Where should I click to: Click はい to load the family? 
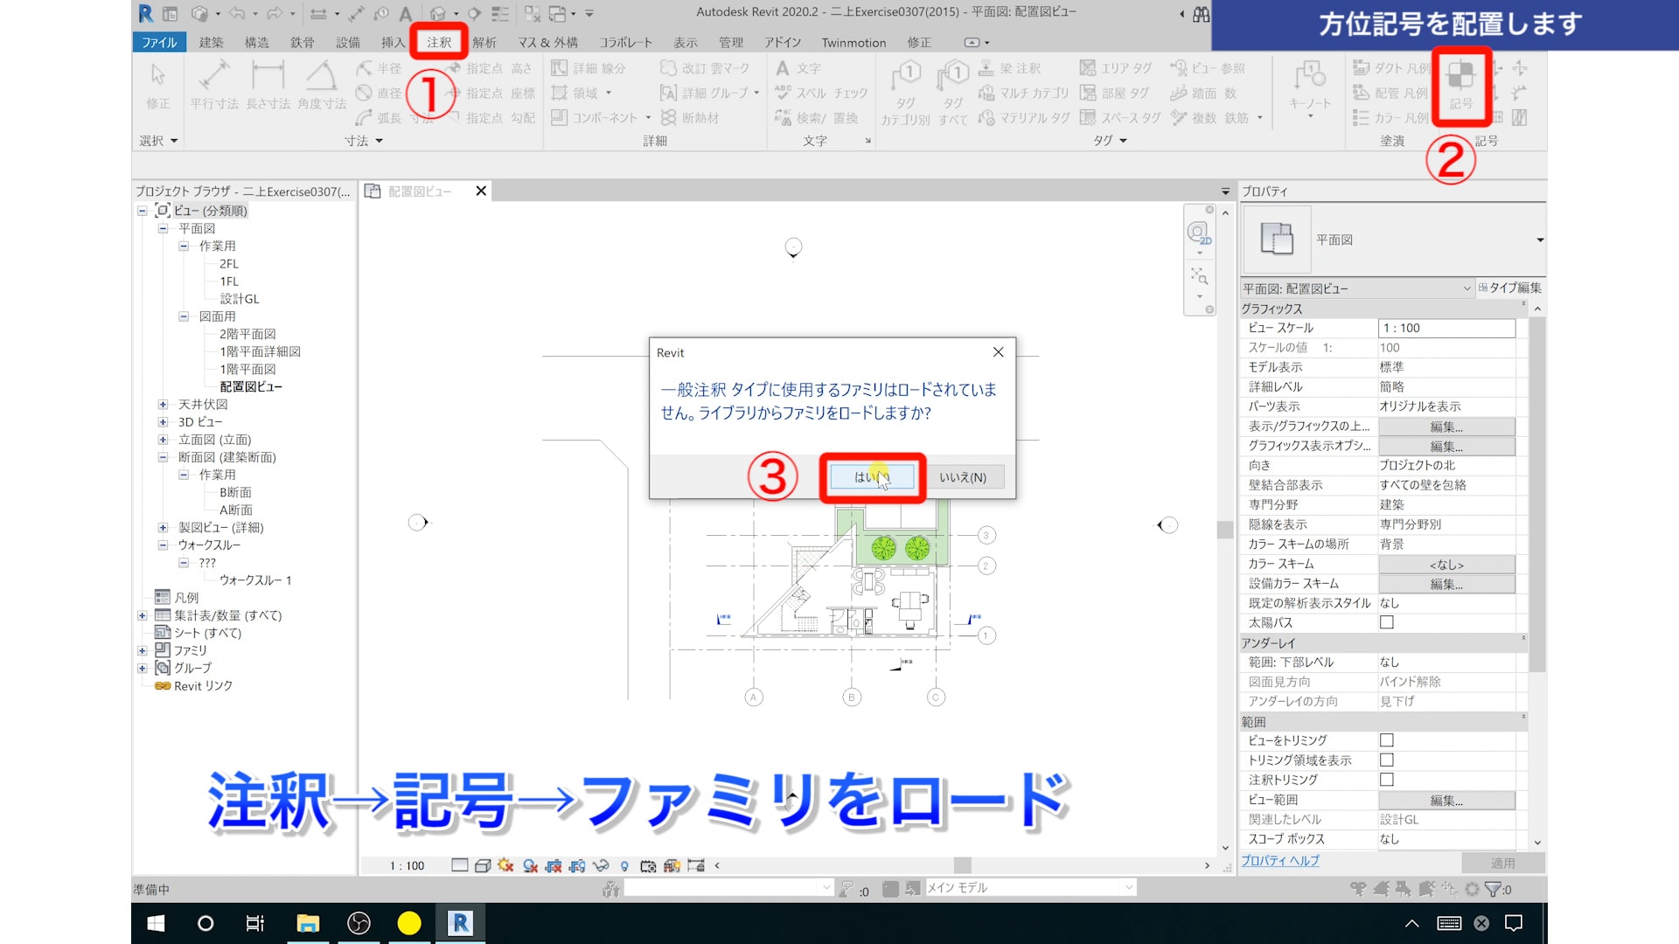pos(871,477)
